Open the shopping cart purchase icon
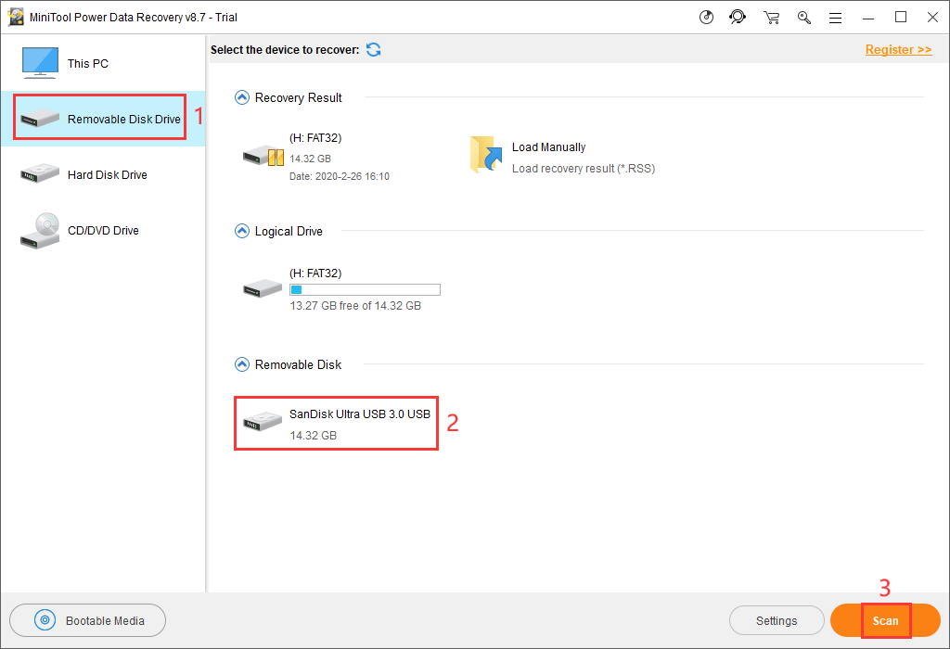 click(x=771, y=18)
